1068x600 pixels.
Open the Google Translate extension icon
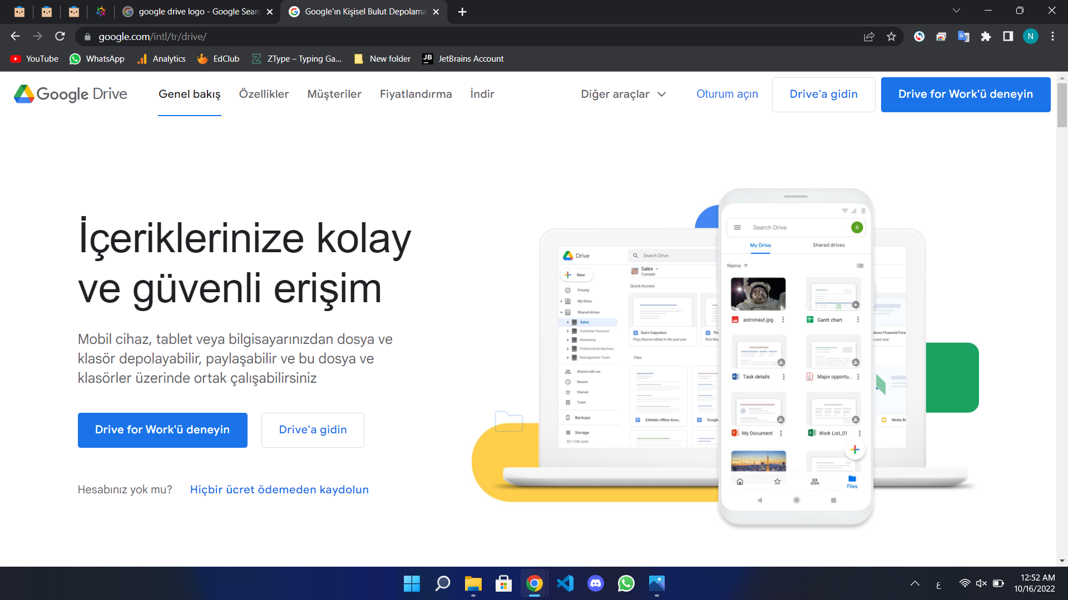[963, 37]
